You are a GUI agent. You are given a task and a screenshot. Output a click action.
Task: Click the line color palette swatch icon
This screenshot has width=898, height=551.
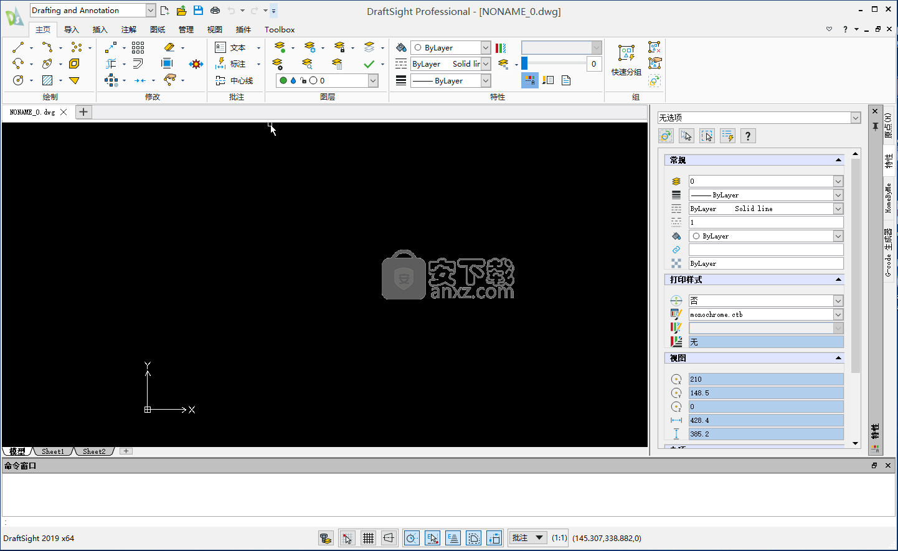click(x=501, y=47)
